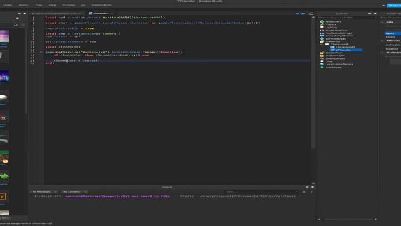Click the Output panel clear icon
The width and height of the screenshot is (401, 226).
point(304,192)
